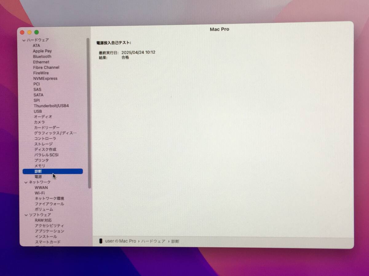369x276 pixels.
Task: Select Ethernet in the hardware list
Action: (41, 62)
